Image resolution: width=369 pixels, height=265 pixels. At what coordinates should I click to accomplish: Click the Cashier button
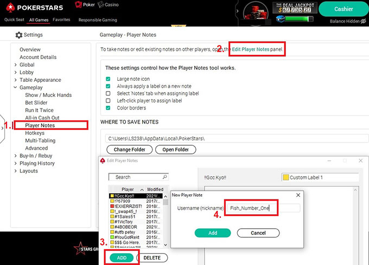(x=343, y=9)
